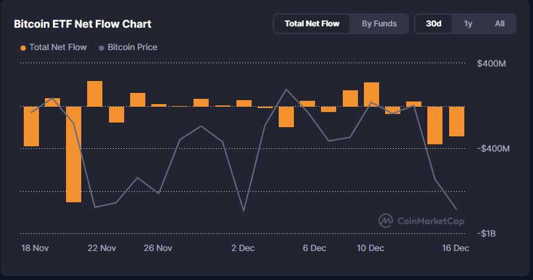533x280 pixels.
Task: Select the 1y time range
Action: tap(468, 24)
